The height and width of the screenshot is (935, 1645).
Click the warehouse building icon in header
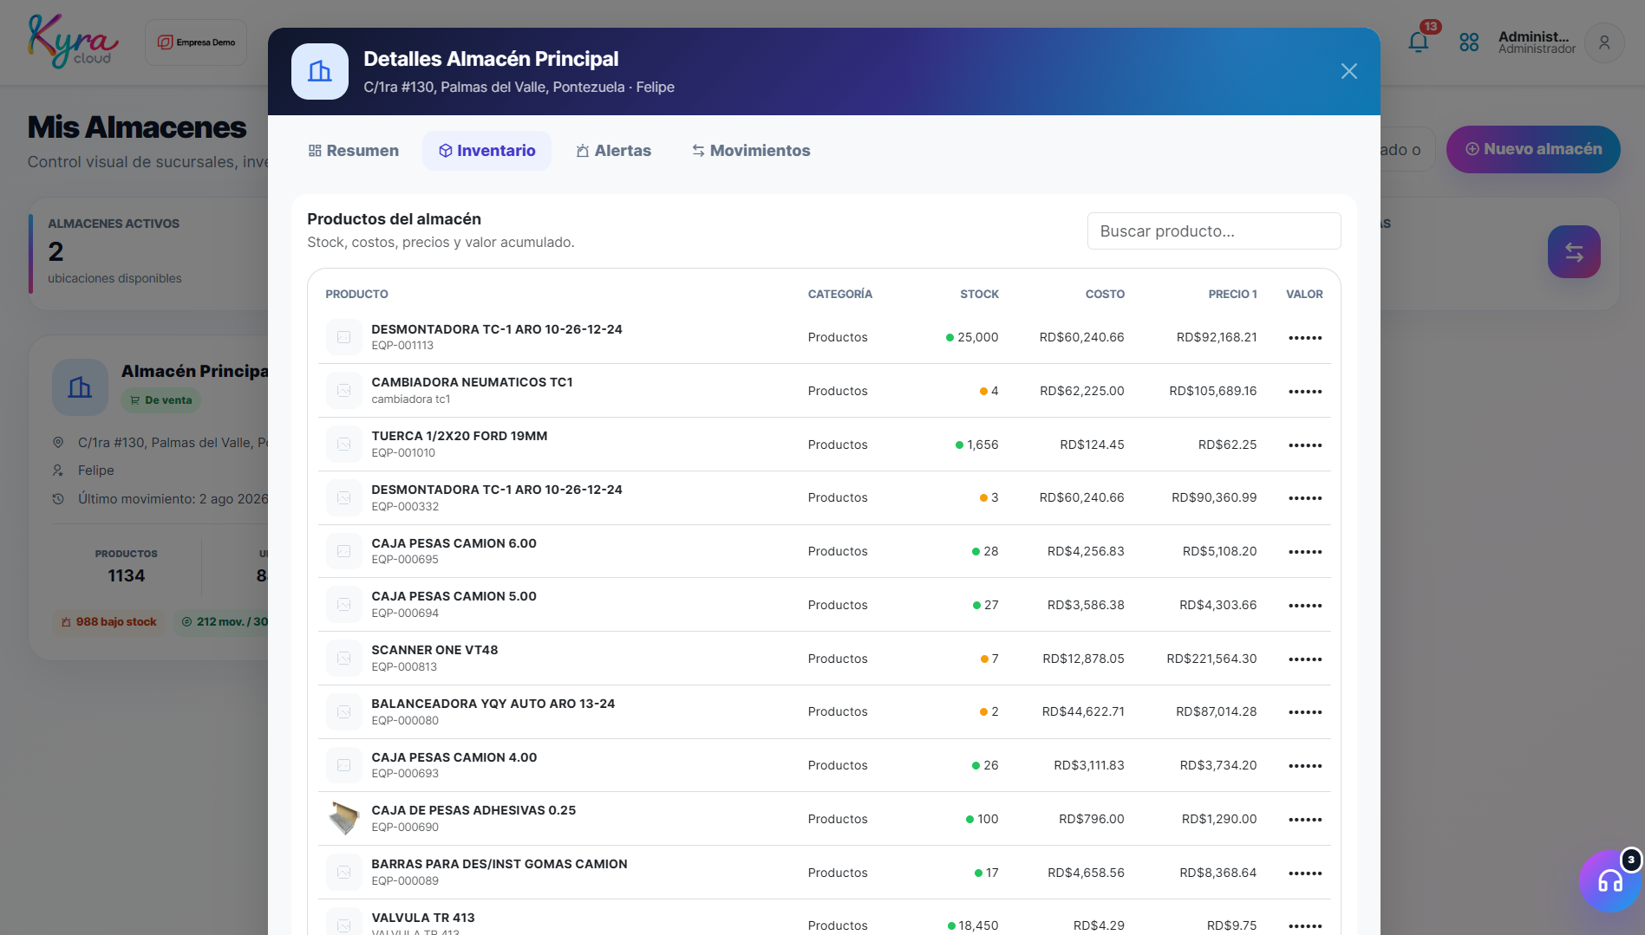coord(320,71)
